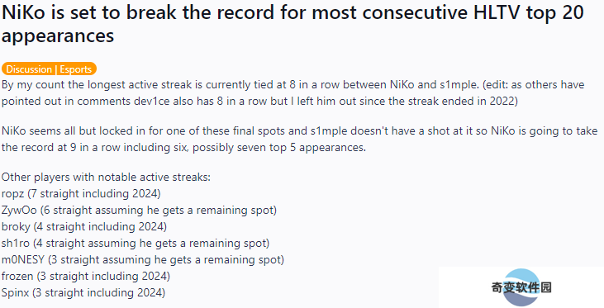Image resolution: width=604 pixels, height=308 pixels.
Task: Click the sh1ro streak line
Action: [136, 244]
